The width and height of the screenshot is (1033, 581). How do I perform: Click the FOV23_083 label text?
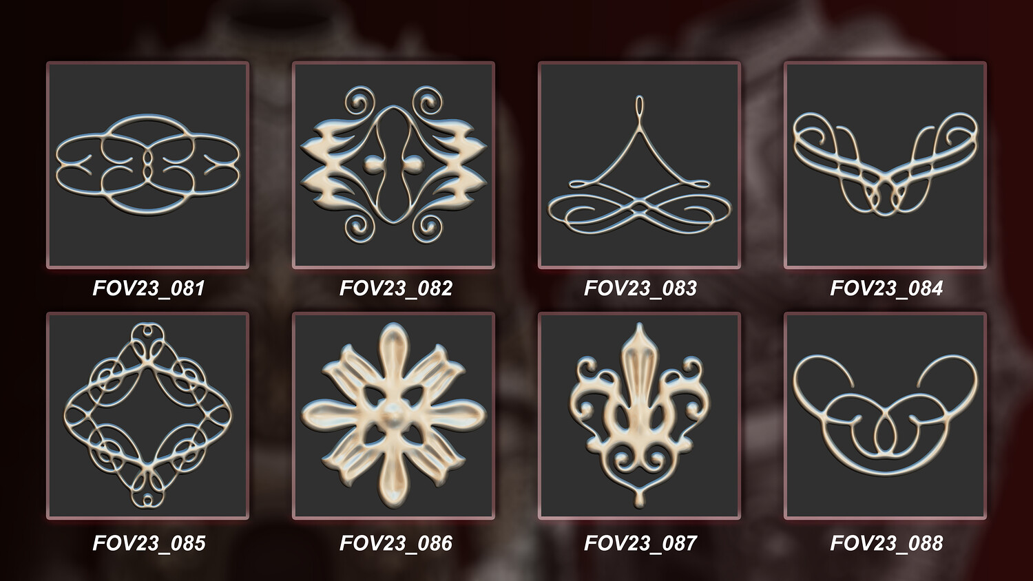point(640,288)
